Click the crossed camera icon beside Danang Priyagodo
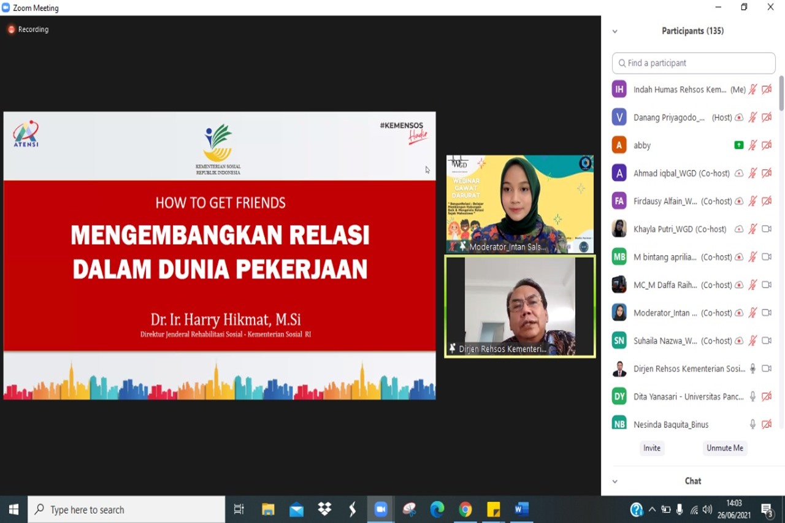785x523 pixels. tap(766, 117)
